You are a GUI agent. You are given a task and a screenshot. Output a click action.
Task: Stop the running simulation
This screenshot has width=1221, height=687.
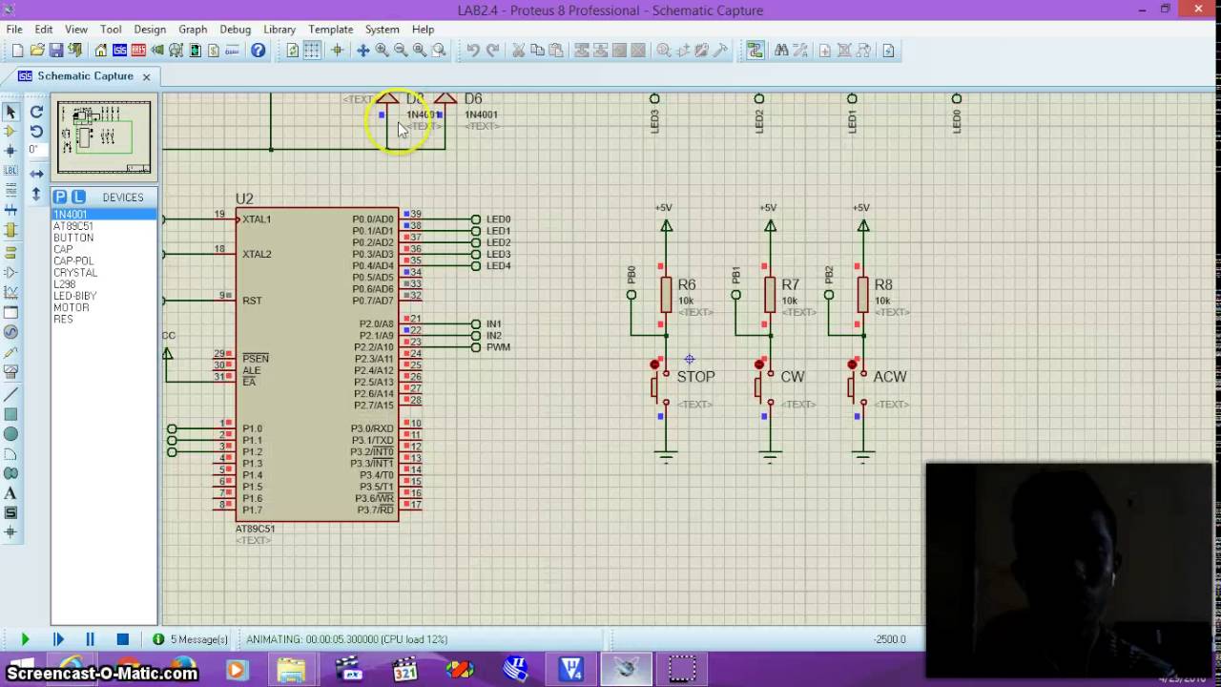pyautogui.click(x=123, y=639)
